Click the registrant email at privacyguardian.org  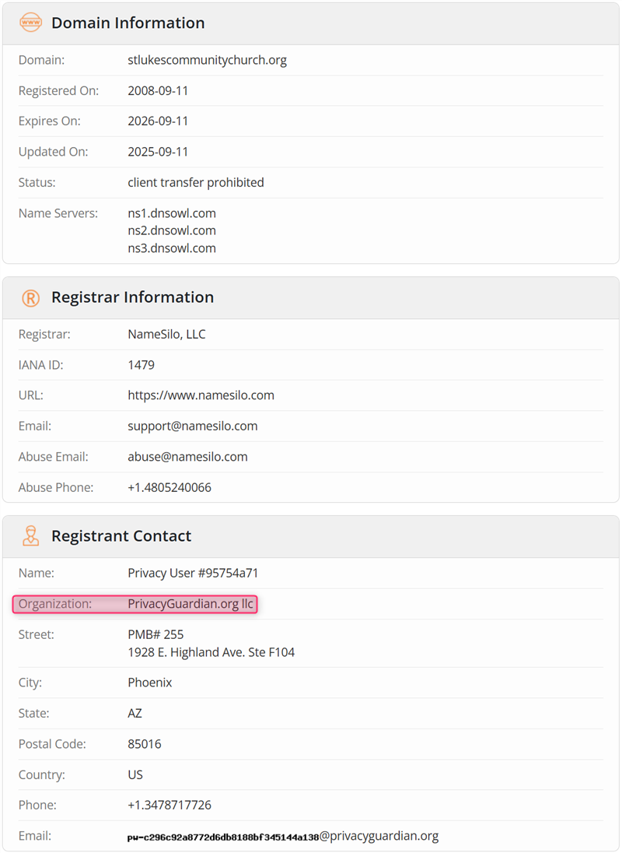[x=283, y=837]
